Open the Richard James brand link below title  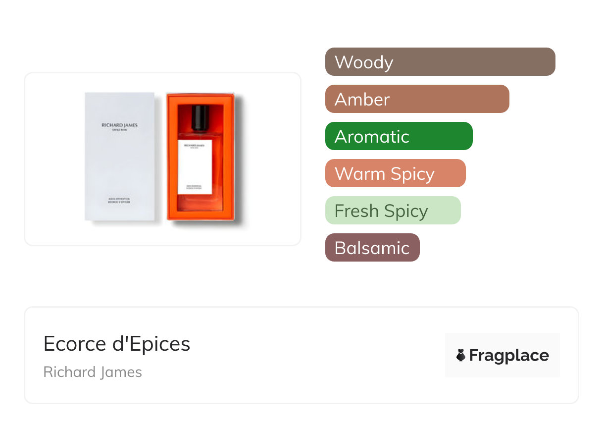click(x=93, y=372)
